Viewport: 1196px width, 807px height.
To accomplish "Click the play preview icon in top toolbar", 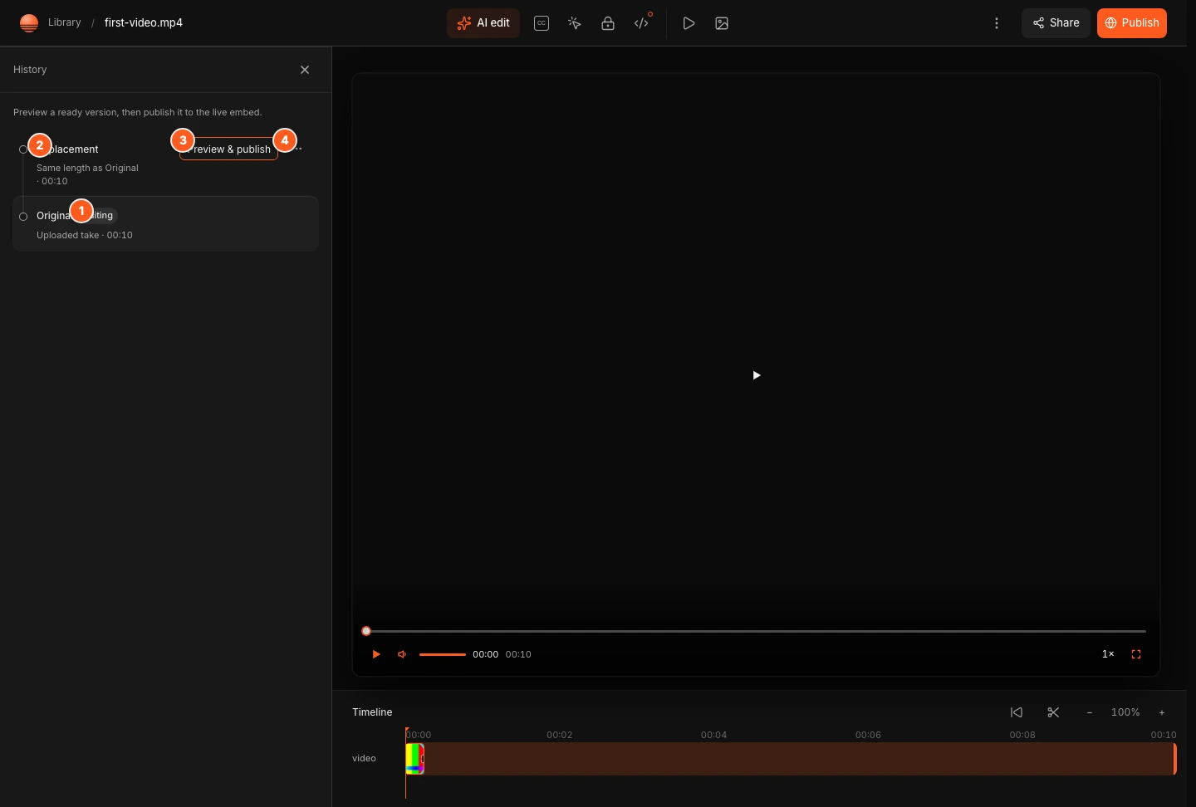I will (689, 23).
